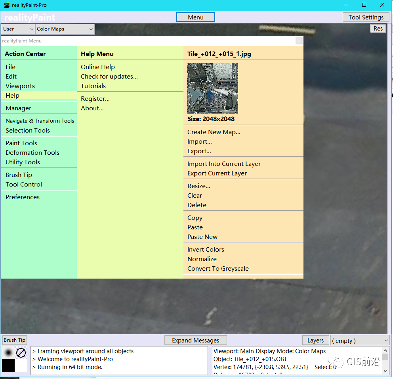
Task: Click 'Welcome to realityPaint-Pro' message
Action: (x=75, y=359)
